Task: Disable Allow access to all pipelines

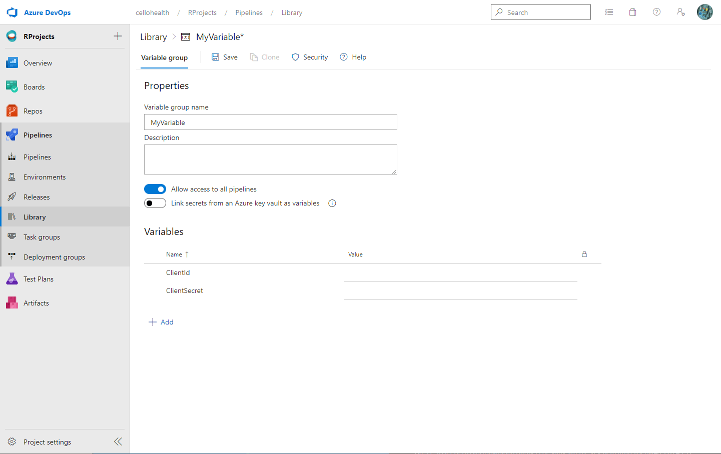Action: (155, 188)
